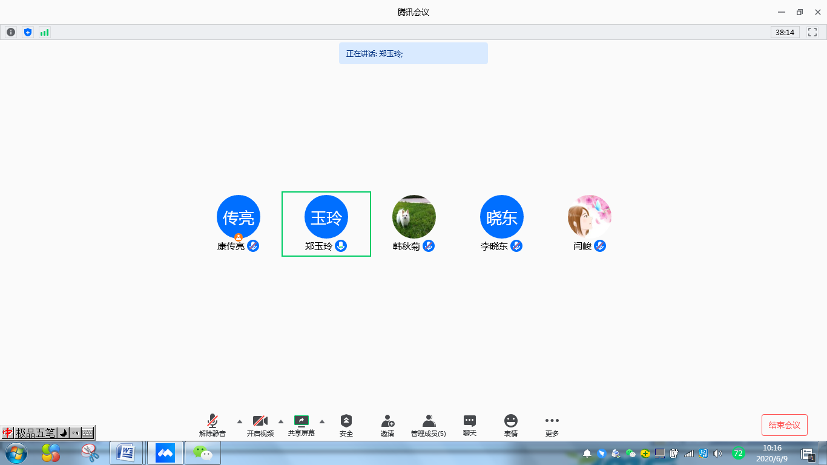Open the Windows Start menu orb
827x465 pixels.
(x=16, y=452)
